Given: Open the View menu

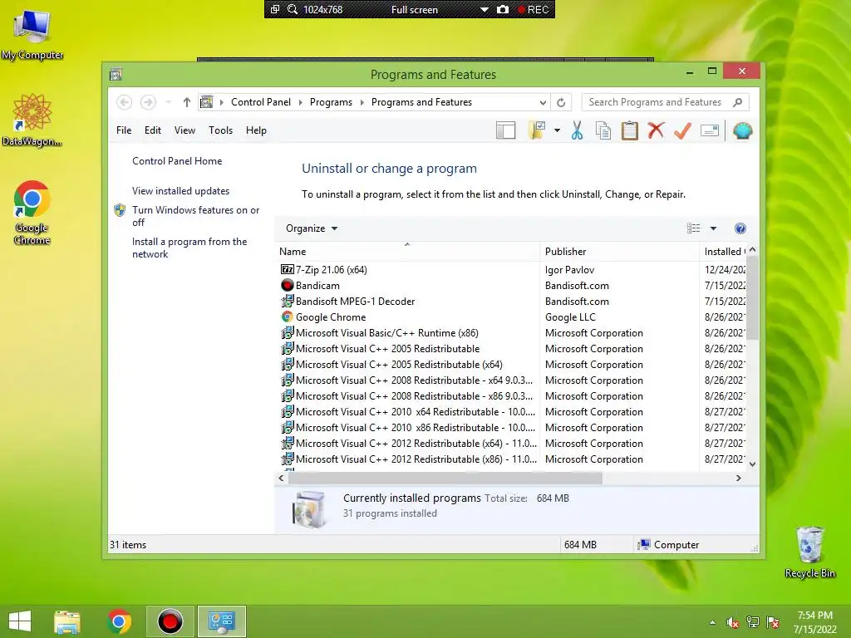Looking at the screenshot, I should coord(184,130).
